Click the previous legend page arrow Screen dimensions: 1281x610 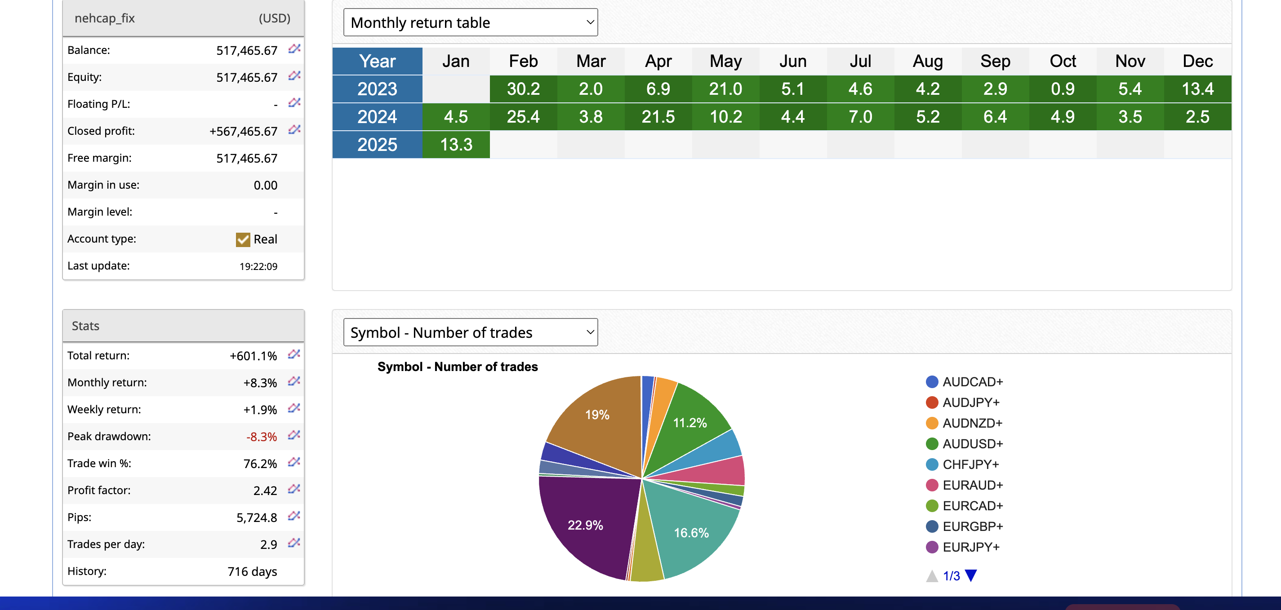point(931,576)
